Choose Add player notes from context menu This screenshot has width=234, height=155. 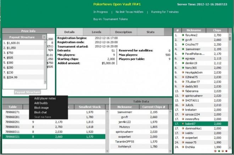(x=45, y=98)
